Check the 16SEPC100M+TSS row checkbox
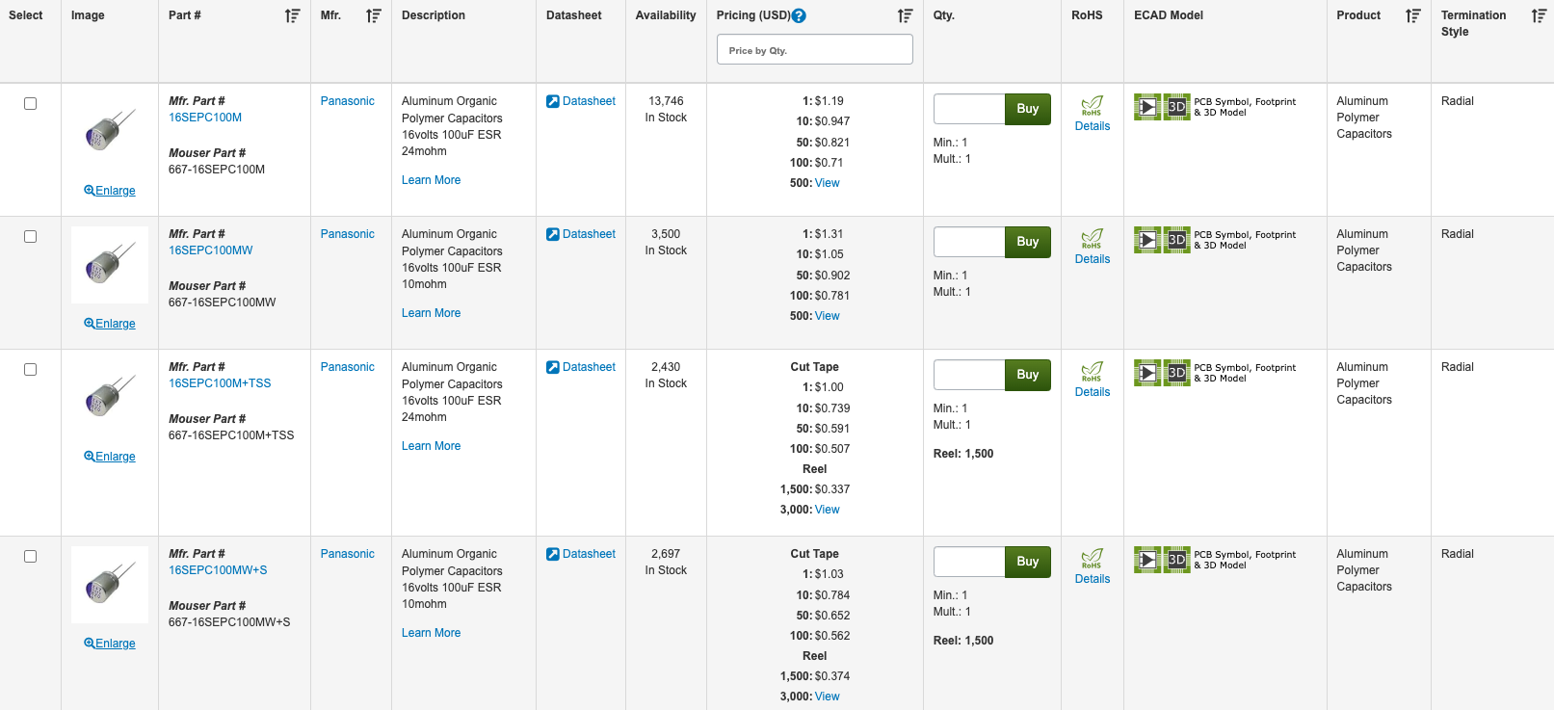Image resolution: width=1554 pixels, height=710 pixels. click(31, 370)
